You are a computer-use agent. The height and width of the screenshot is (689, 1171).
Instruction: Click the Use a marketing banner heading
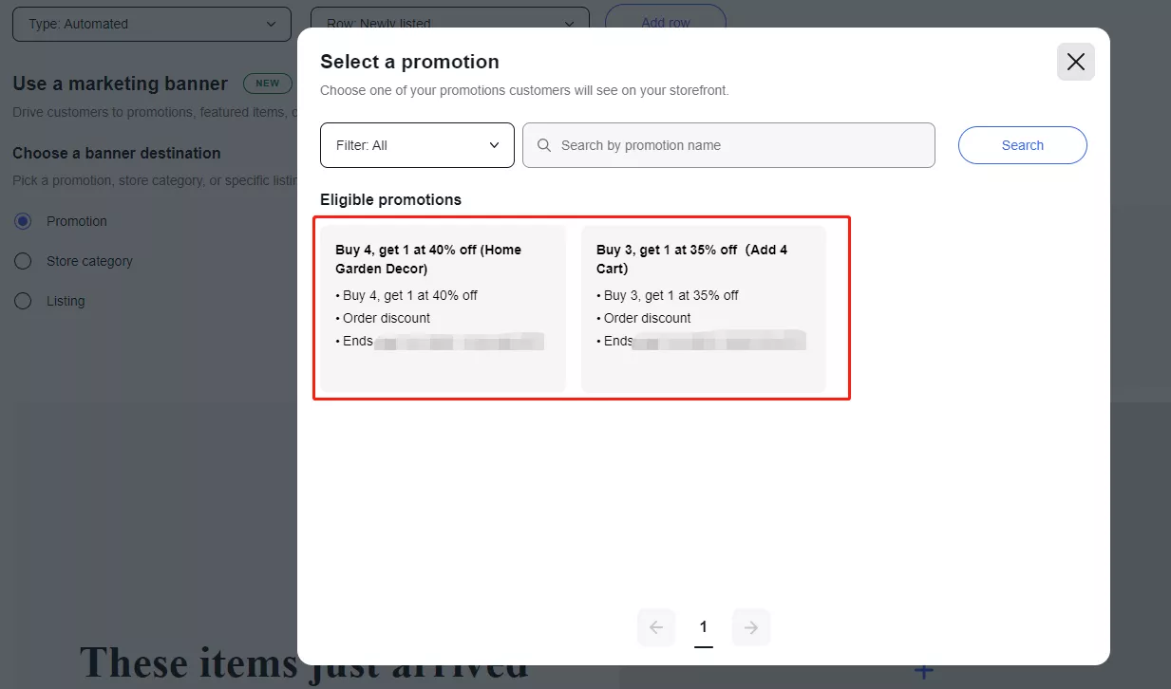120,84
